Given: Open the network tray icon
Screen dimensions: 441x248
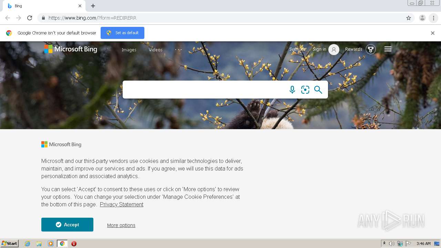Looking at the screenshot, I should (400, 244).
